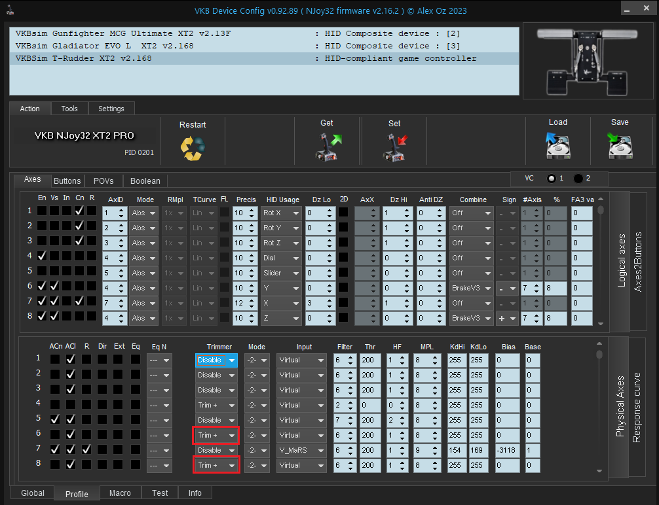Open the Tools tab
Image resolution: width=659 pixels, height=505 pixels.
coord(69,109)
